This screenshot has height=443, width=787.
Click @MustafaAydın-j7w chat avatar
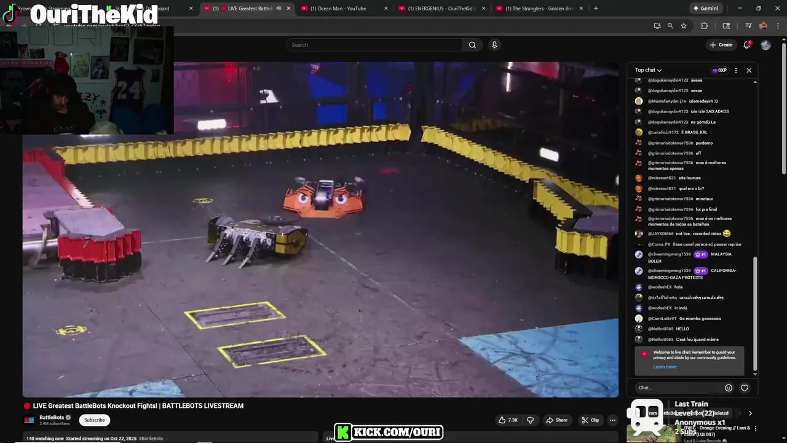[639, 101]
